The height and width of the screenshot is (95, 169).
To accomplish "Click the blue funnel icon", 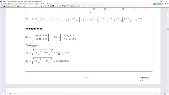I will pos(63,6).
